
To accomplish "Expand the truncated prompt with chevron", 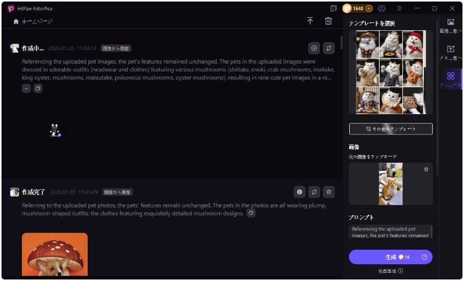I will point(26,89).
